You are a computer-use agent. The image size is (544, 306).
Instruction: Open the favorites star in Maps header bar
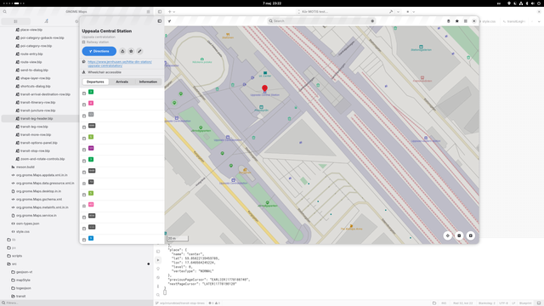[x=457, y=21]
